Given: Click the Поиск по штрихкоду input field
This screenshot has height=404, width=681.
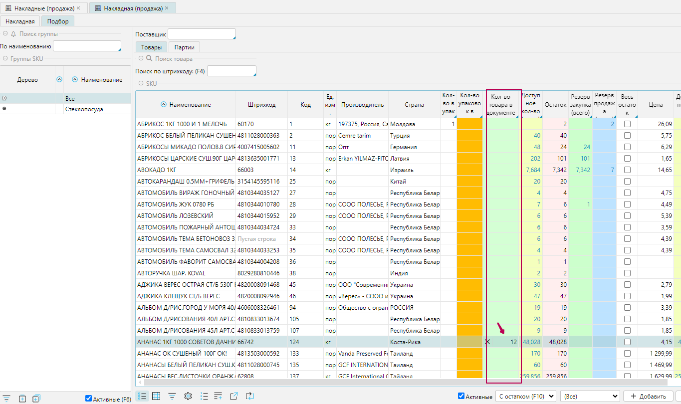Looking at the screenshot, I should point(231,71).
